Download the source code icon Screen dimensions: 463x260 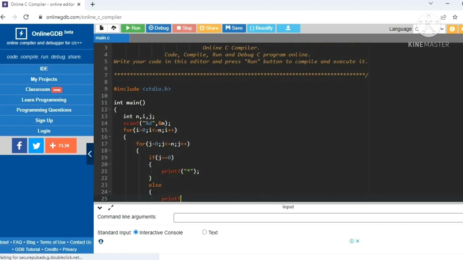pyautogui.click(x=288, y=28)
